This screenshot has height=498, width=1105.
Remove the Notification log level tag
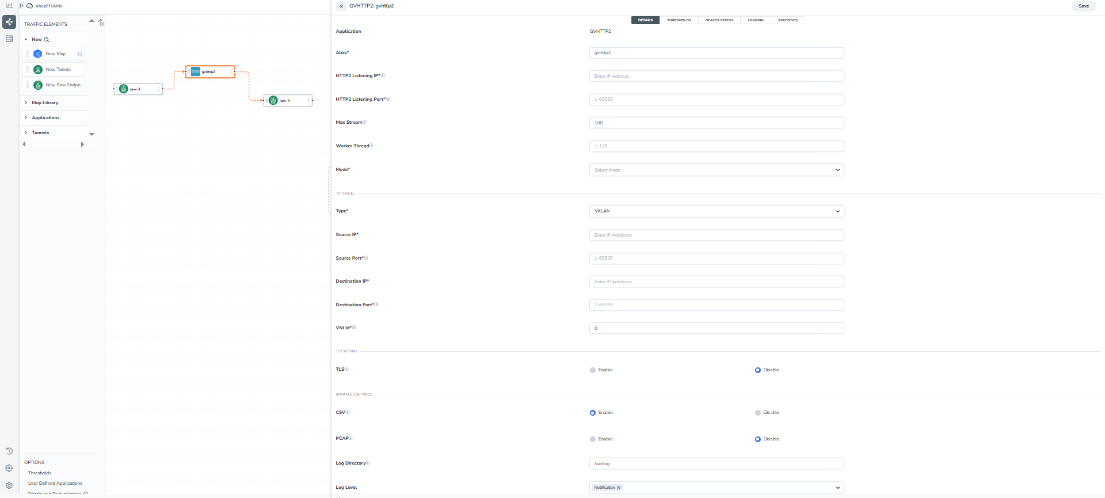coord(619,488)
